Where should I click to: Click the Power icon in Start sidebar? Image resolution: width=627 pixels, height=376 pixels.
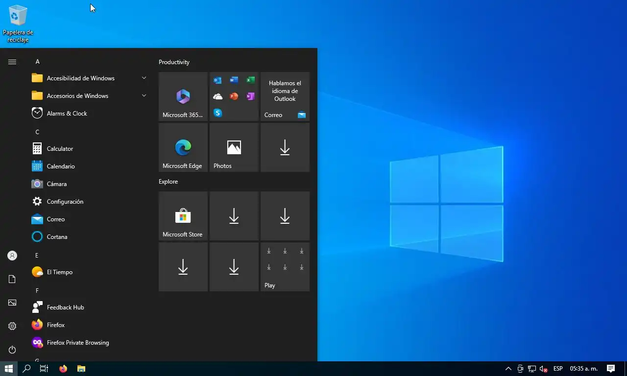(12, 350)
